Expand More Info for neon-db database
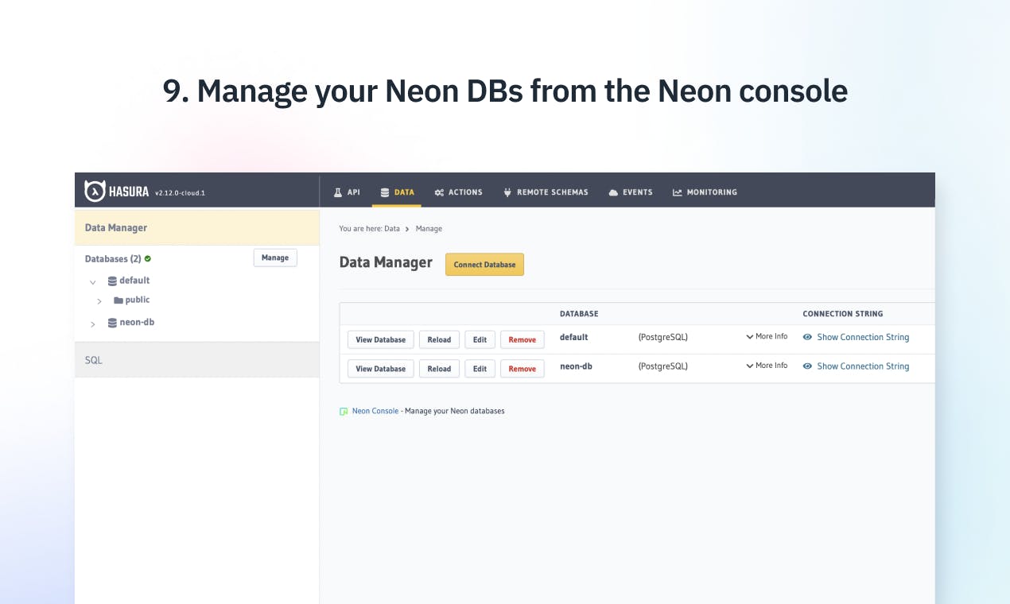Viewport: 1010px width, 604px height. coord(767,366)
